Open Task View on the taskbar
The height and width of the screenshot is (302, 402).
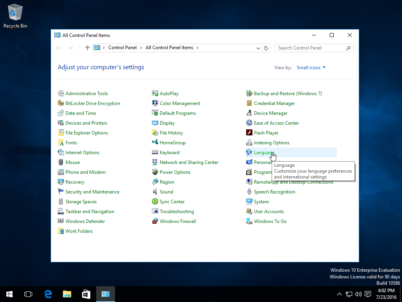[x=28, y=294]
